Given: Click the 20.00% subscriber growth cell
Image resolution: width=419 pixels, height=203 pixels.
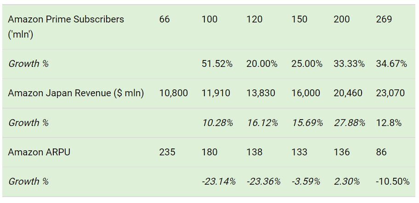Looking at the screenshot, I should click(x=262, y=64).
